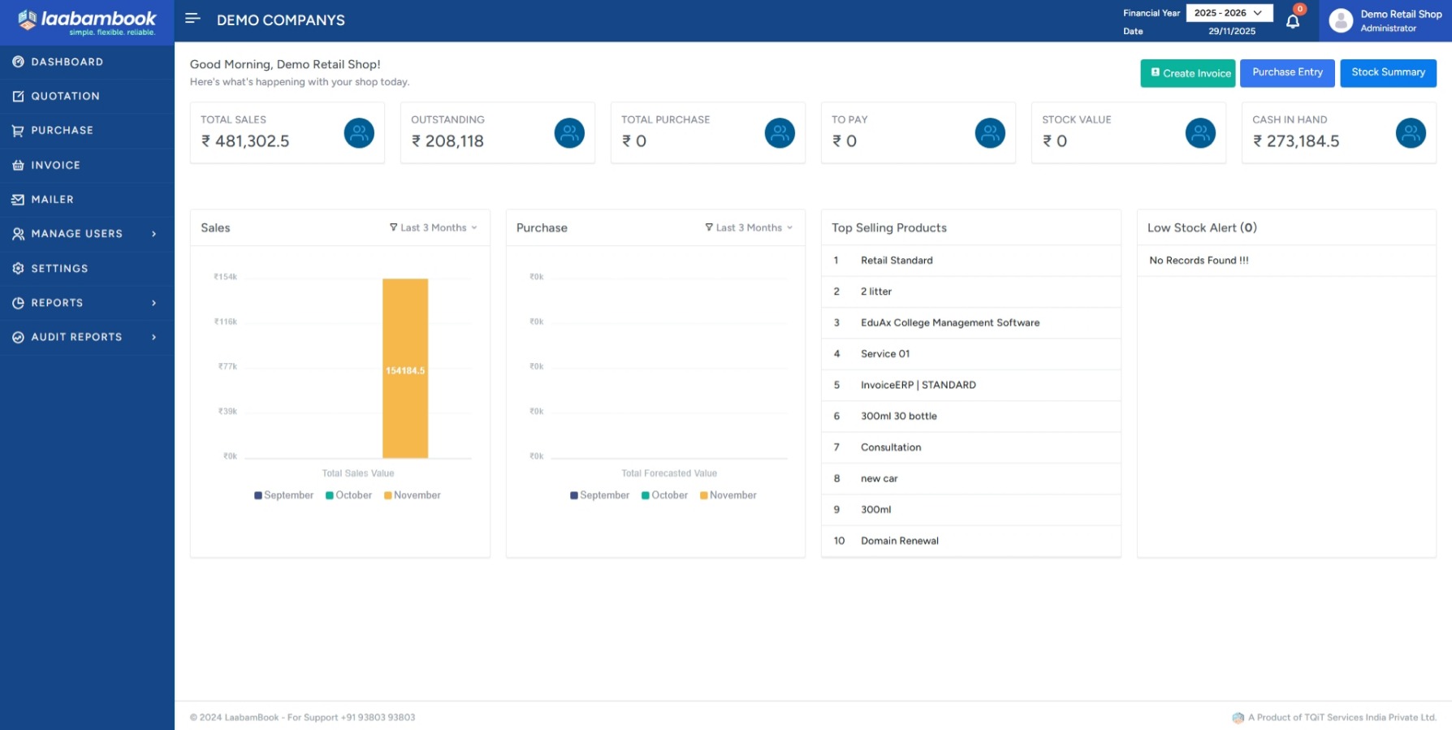
Task: Toggle November legend in Purchase chart
Action: click(x=728, y=495)
